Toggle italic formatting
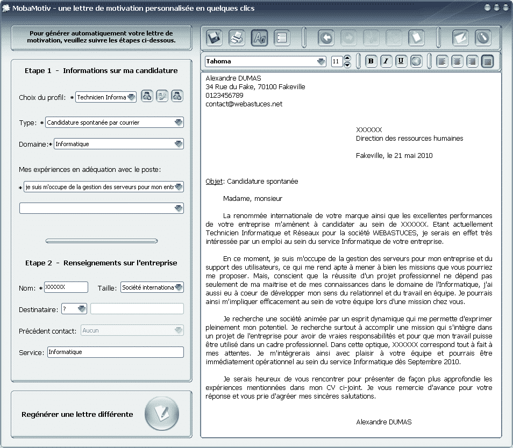This screenshot has width=513, height=448. coord(386,61)
